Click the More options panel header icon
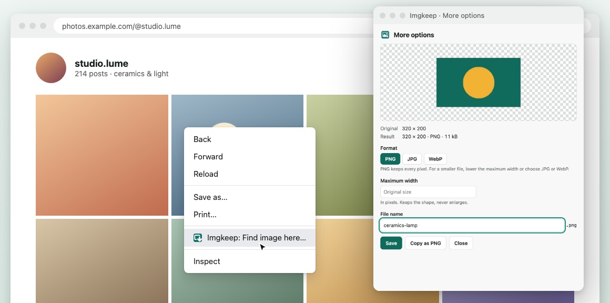610x303 pixels. 385,35
